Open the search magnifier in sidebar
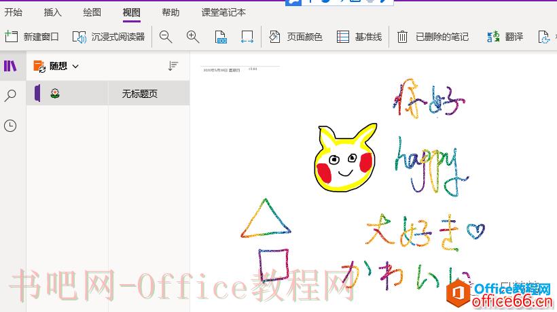 click(10, 96)
